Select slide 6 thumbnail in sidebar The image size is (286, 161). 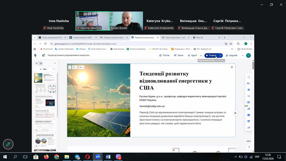45,141
